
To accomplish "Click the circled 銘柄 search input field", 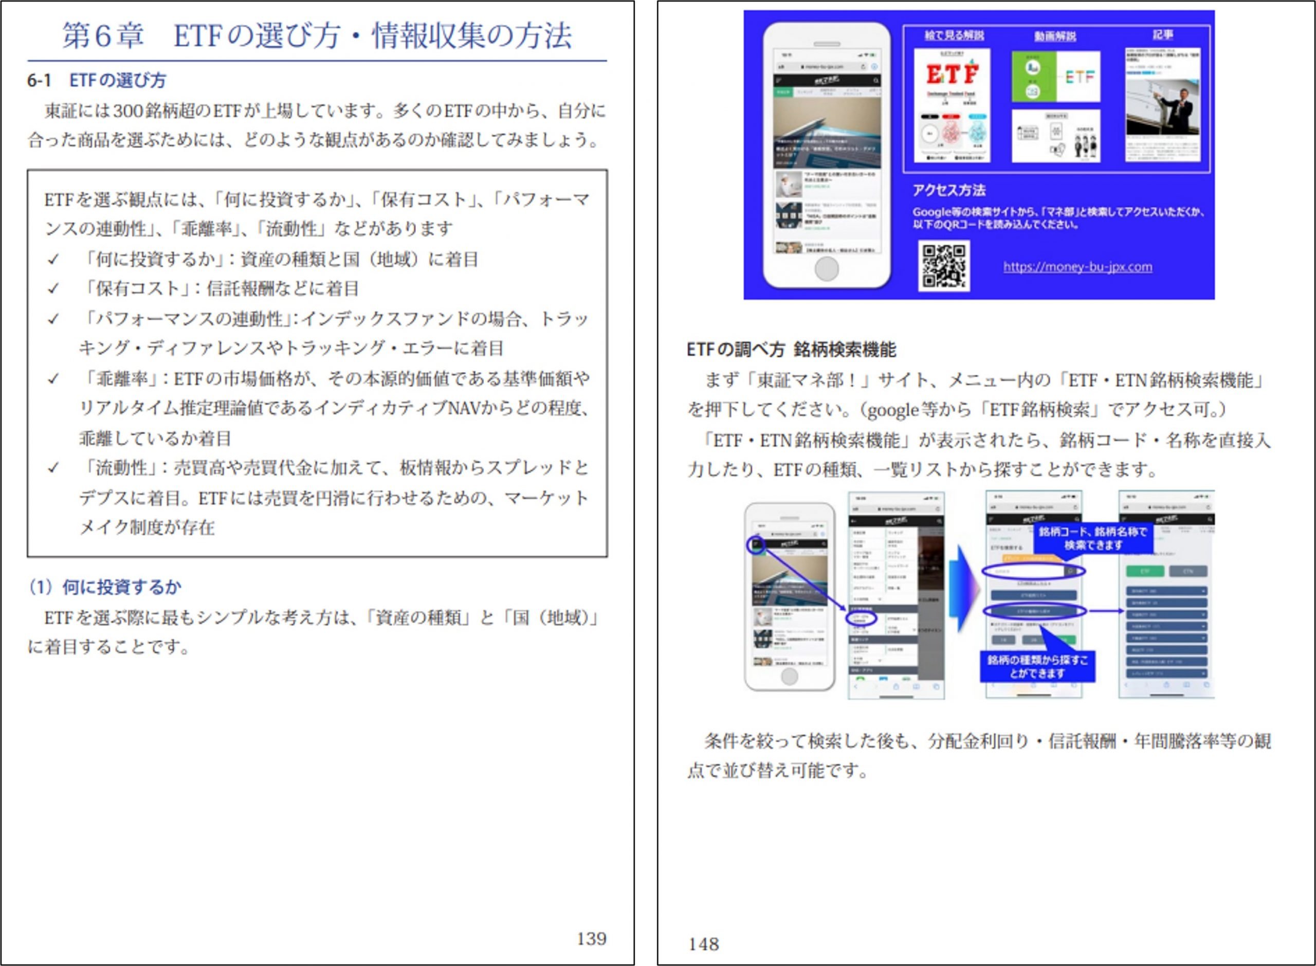I will (1033, 571).
